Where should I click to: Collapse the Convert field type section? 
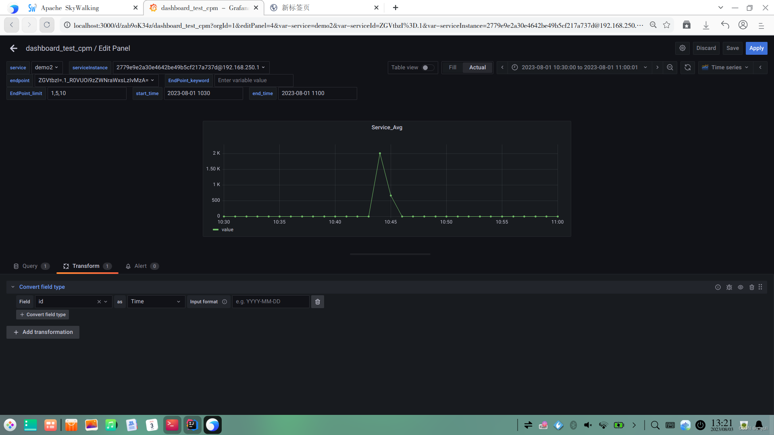point(12,287)
